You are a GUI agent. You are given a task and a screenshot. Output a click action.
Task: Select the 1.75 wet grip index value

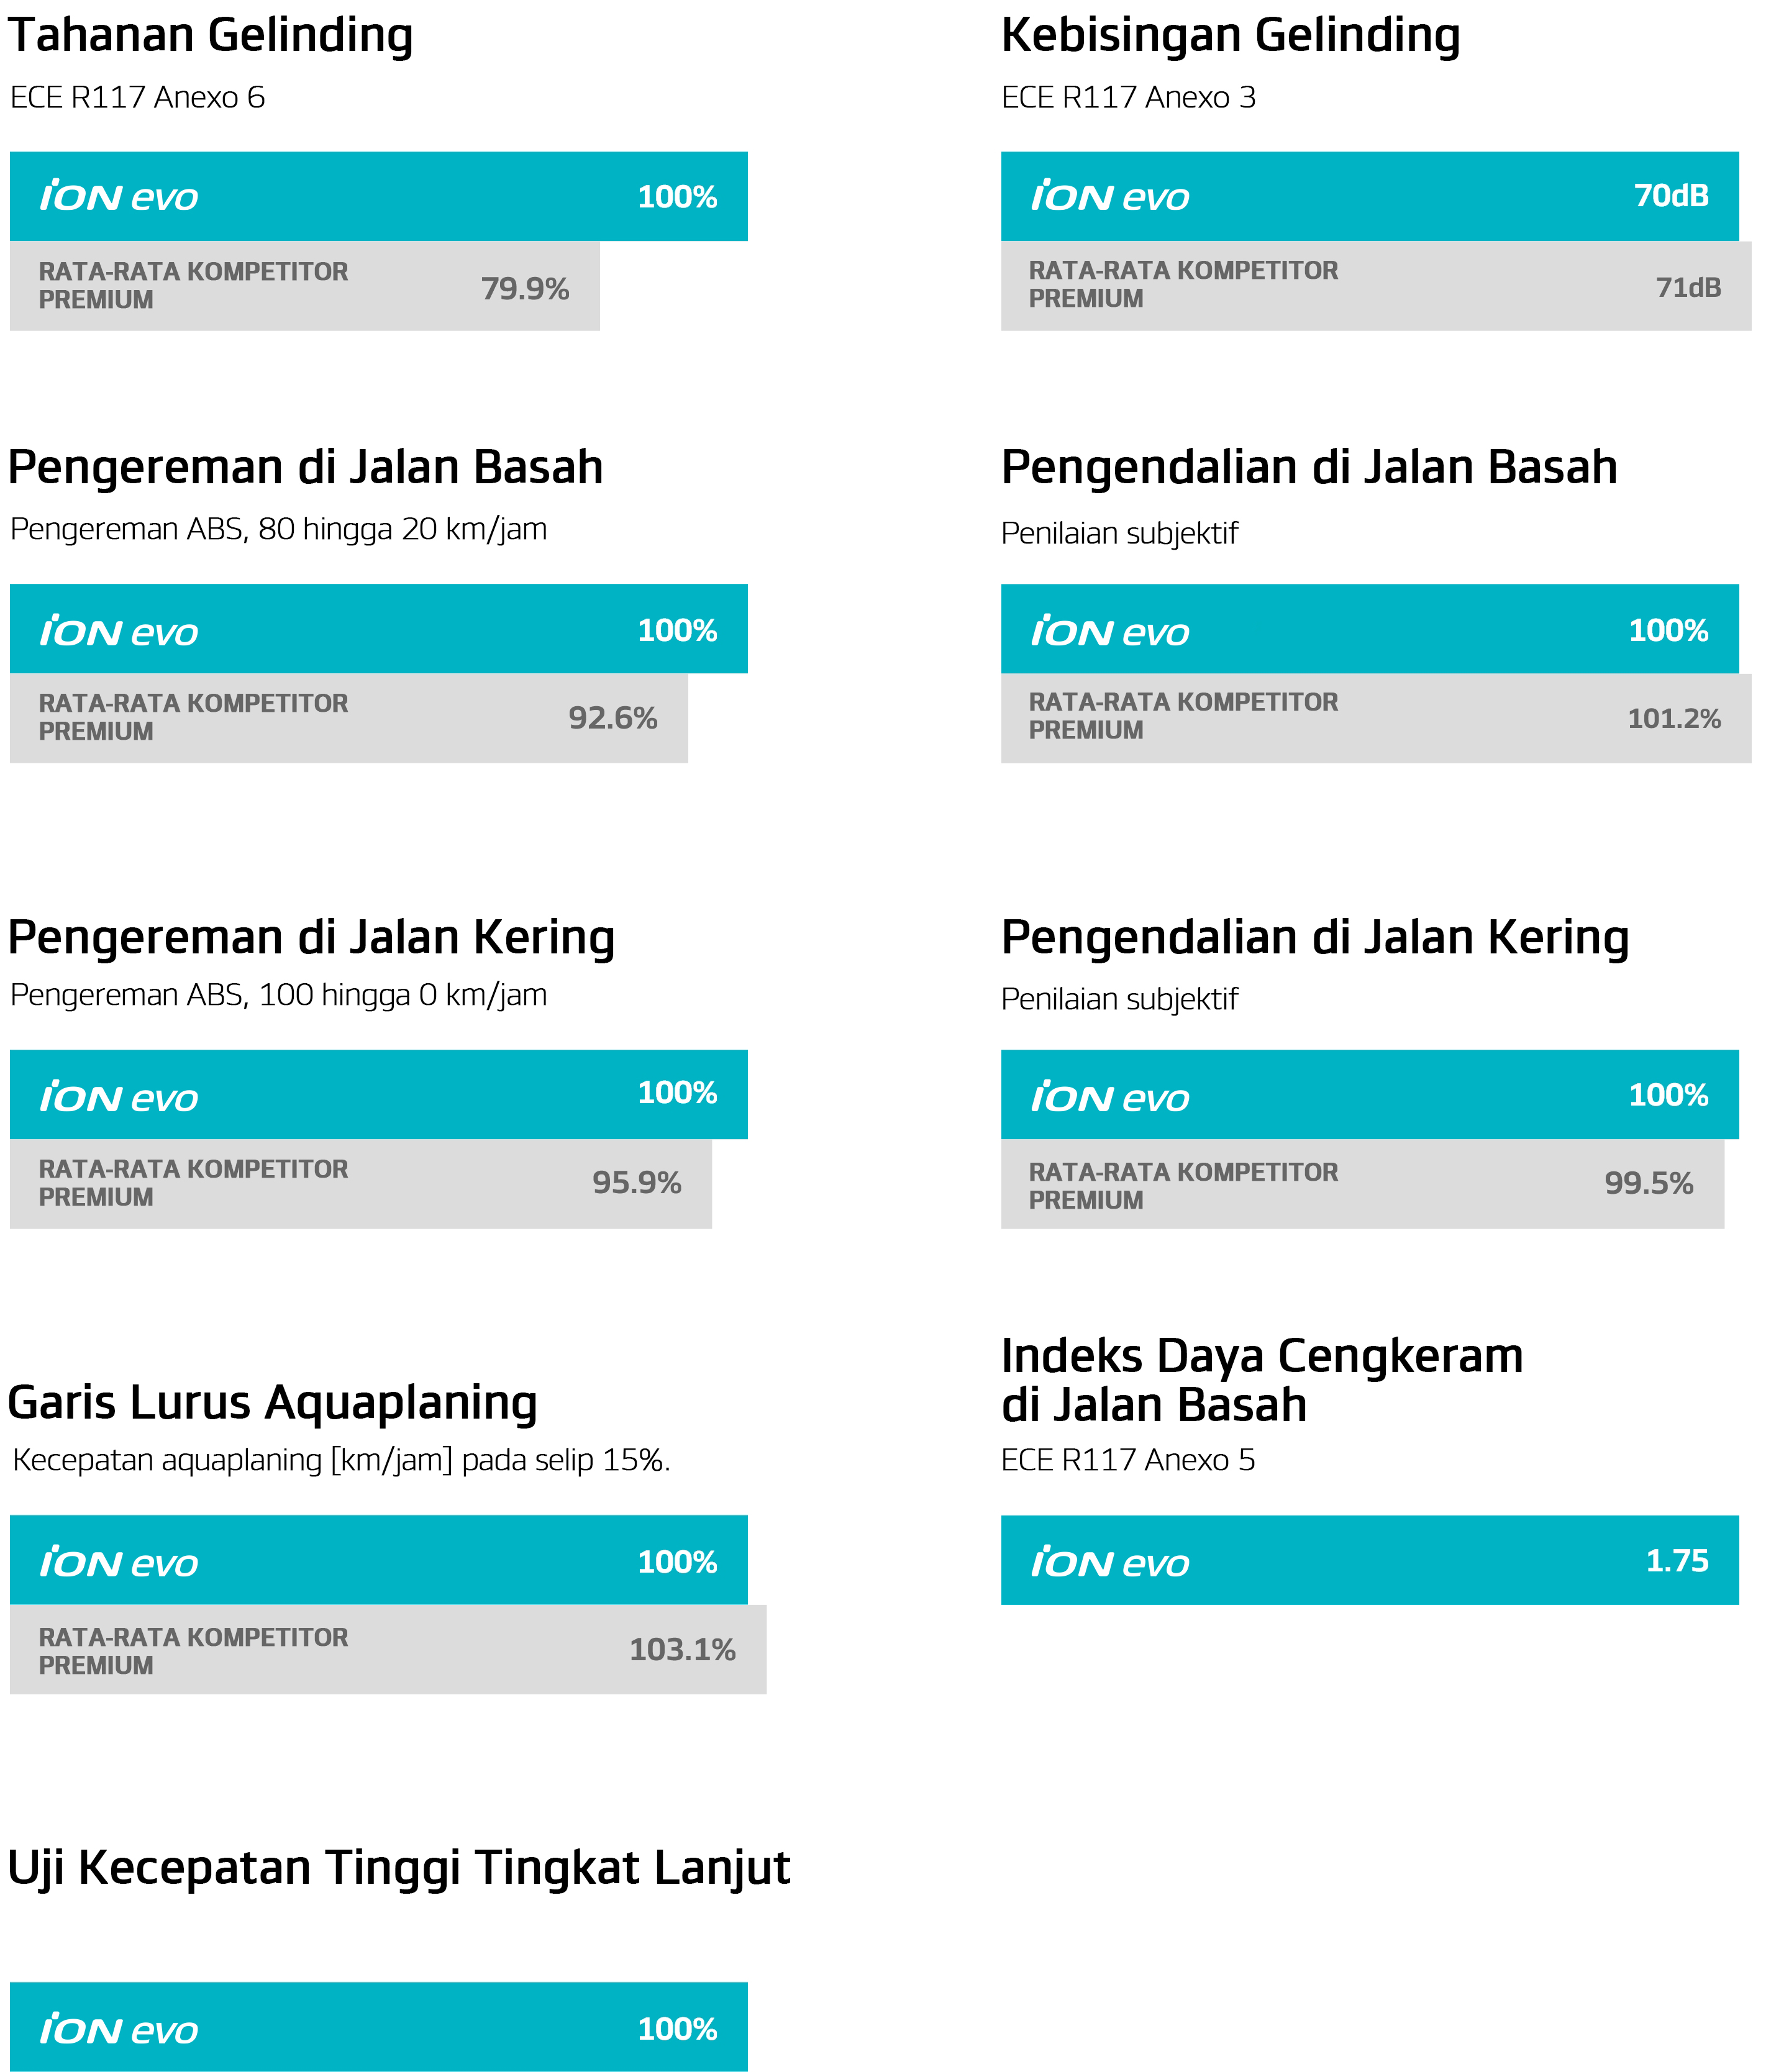pos(1677,1561)
